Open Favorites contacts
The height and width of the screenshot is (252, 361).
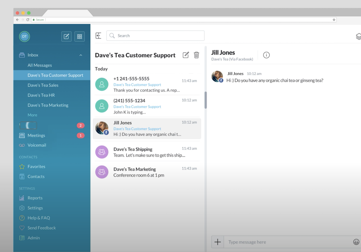click(x=36, y=166)
